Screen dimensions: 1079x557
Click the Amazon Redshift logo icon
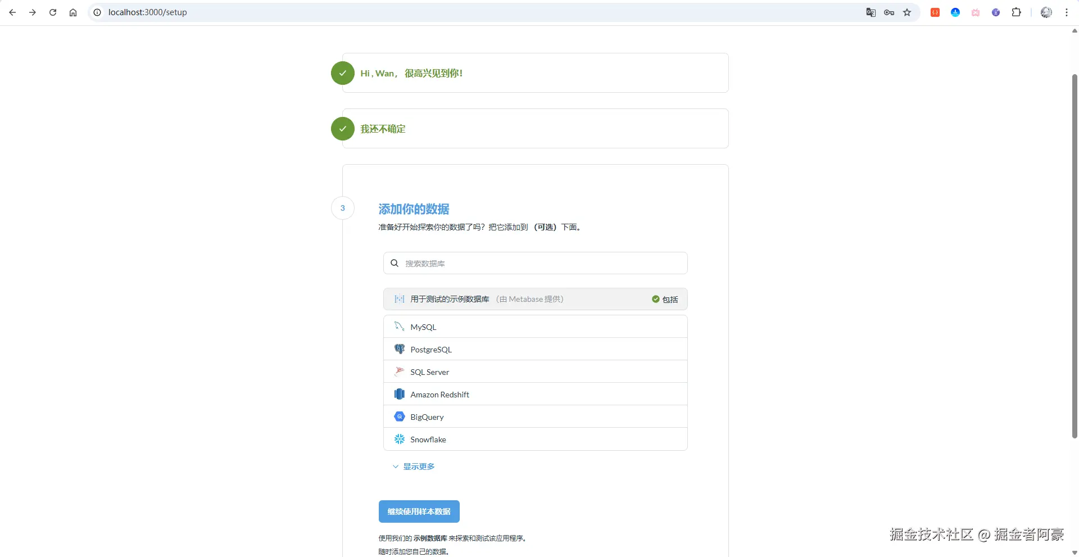[x=400, y=394]
